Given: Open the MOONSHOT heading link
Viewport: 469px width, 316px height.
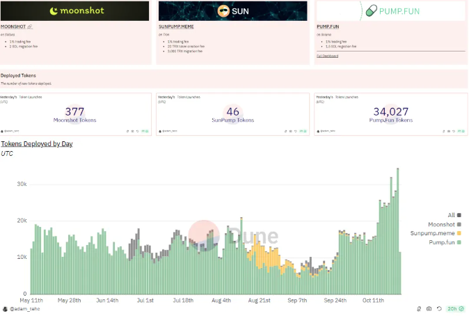Looking at the screenshot, I should tap(13, 26).
